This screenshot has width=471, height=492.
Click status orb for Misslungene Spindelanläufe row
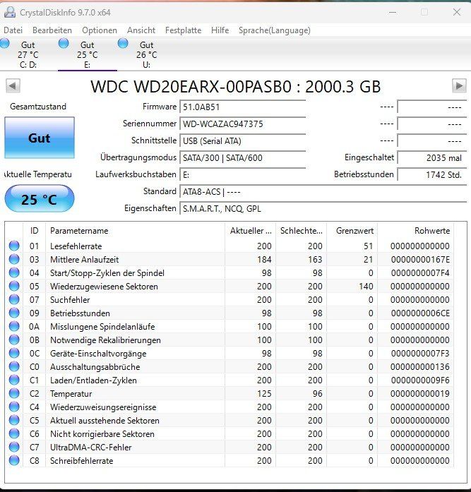click(x=14, y=326)
